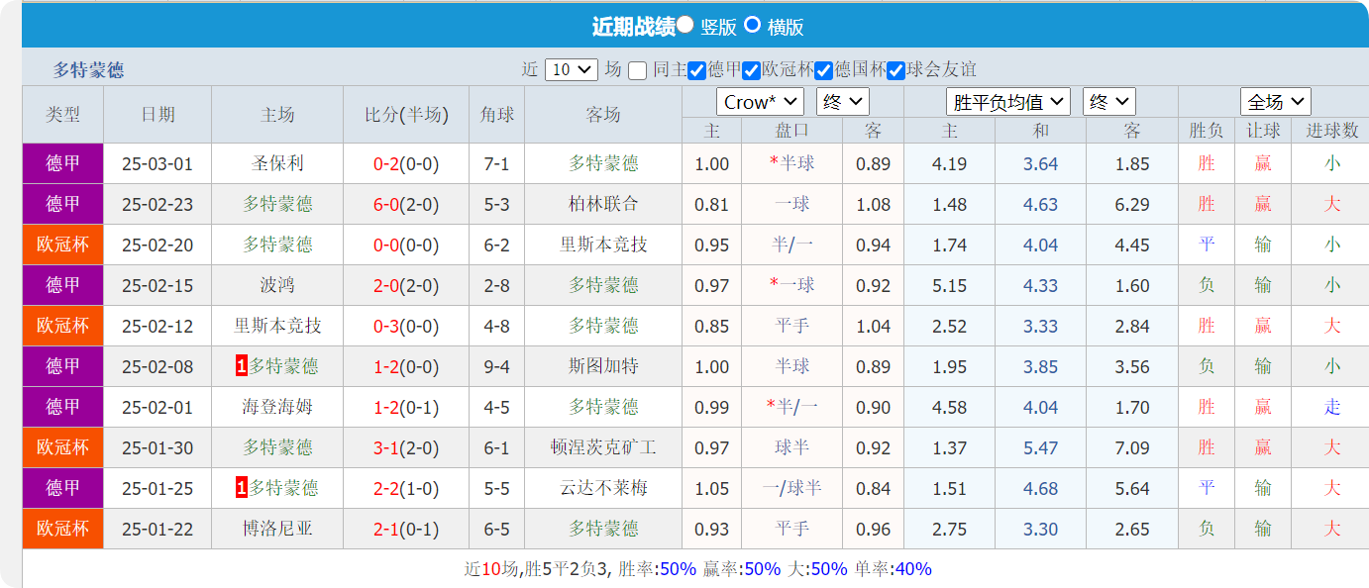Uncheck the 球会友谊 checkbox

pos(895,69)
